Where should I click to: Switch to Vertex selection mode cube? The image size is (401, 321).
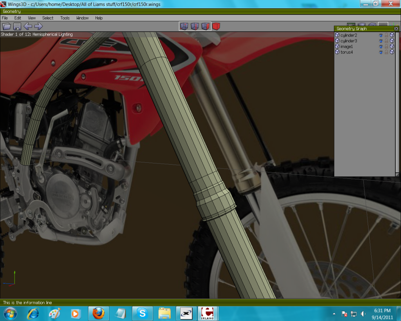184,26
